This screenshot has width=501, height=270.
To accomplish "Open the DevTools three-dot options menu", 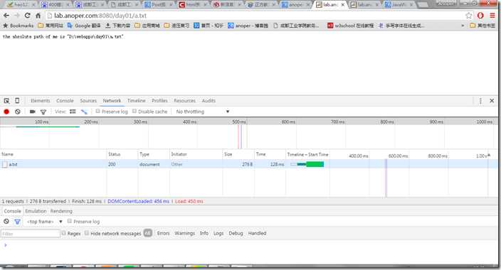I will coord(480,101).
